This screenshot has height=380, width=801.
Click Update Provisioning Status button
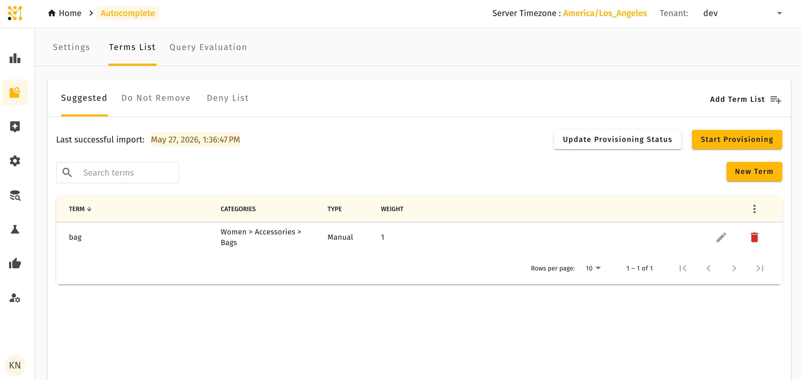point(617,139)
